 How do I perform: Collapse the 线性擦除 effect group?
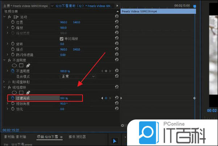coord(4,87)
